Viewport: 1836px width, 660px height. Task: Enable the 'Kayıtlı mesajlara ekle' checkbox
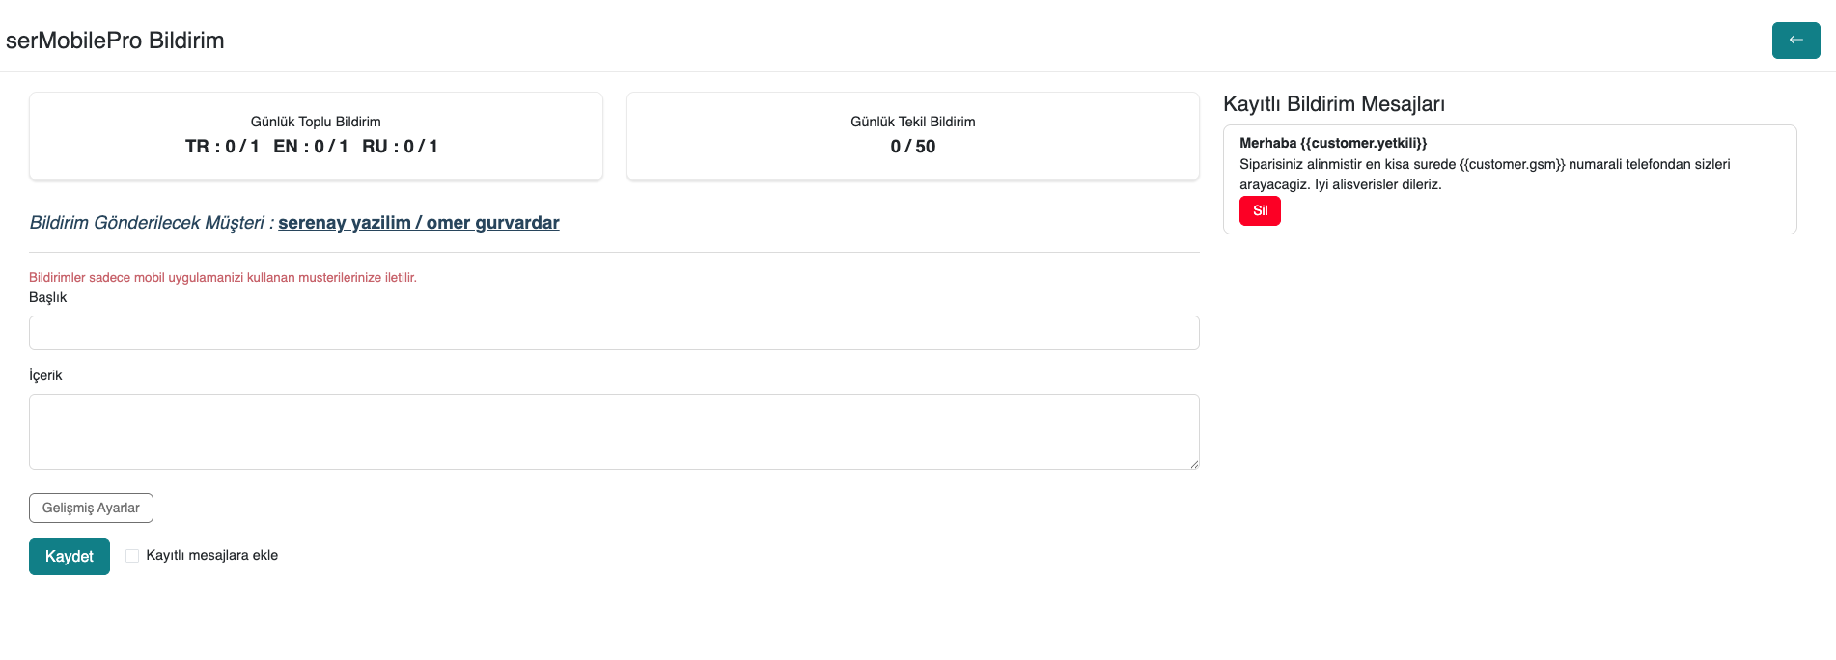(132, 556)
